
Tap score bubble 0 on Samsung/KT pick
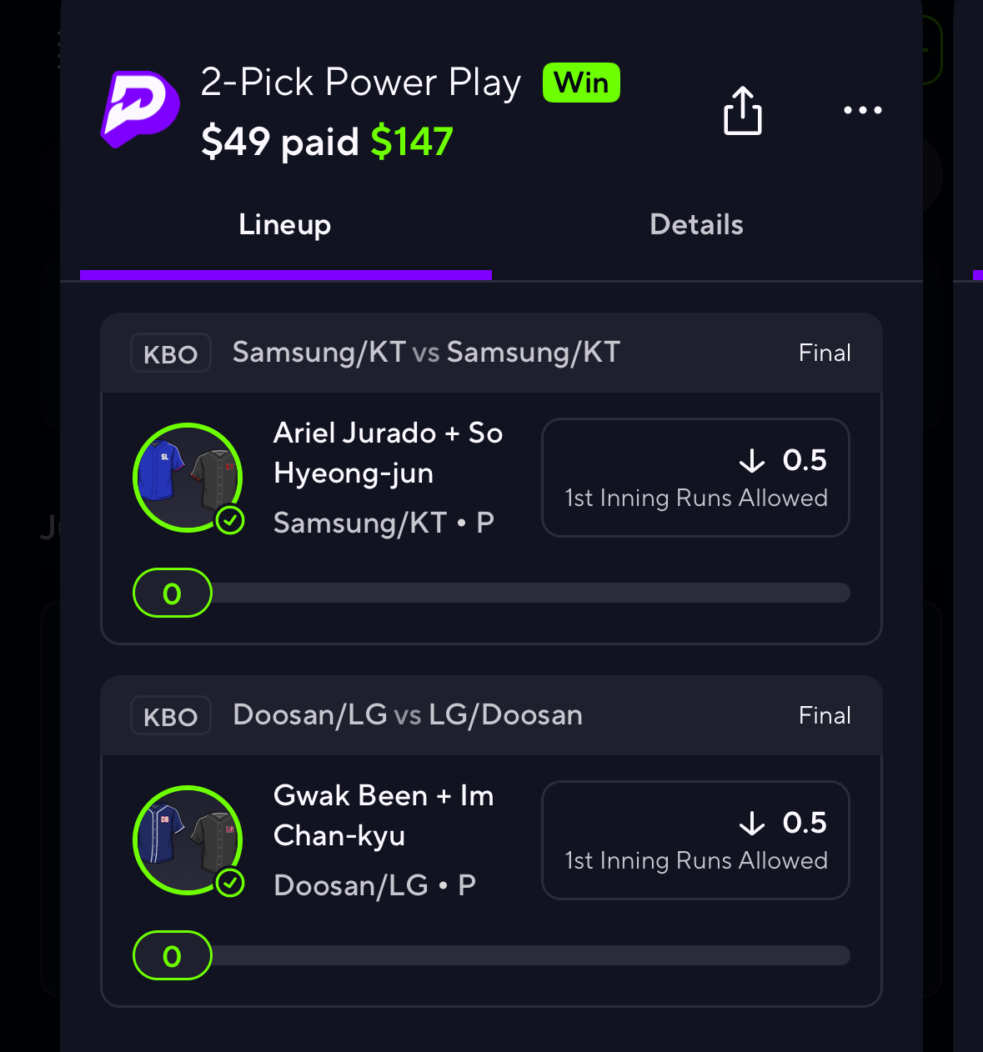[x=173, y=593]
